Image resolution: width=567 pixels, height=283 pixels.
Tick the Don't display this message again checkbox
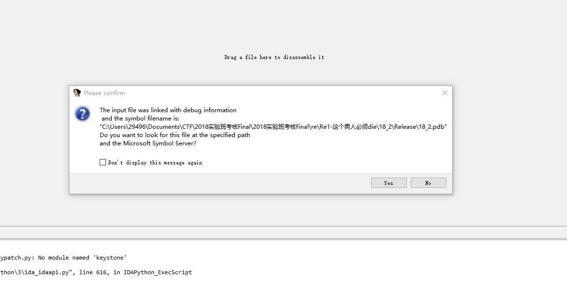(x=103, y=162)
